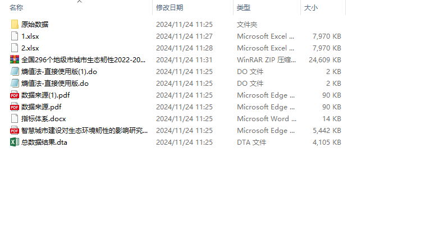Click the 2024/11/24 11:31 date entry
Image resolution: width=425 pixels, height=230 pixels.
[184, 59]
